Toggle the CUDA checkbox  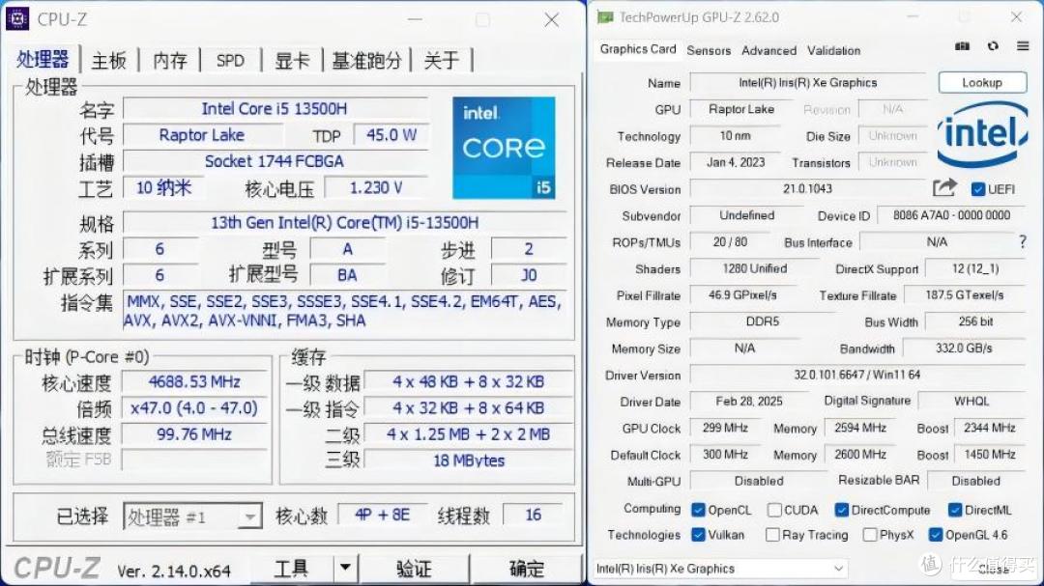pos(773,510)
